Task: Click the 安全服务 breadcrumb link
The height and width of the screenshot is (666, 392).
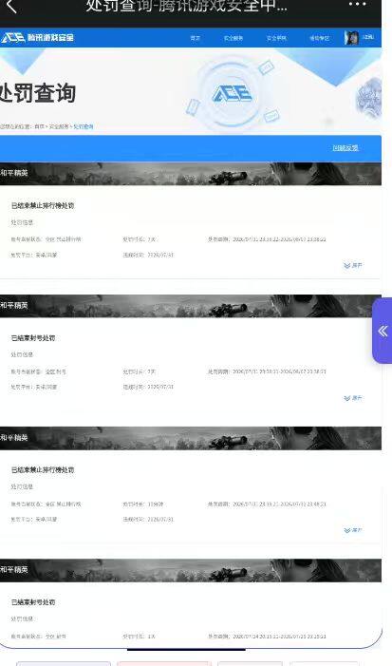Action: (x=59, y=126)
